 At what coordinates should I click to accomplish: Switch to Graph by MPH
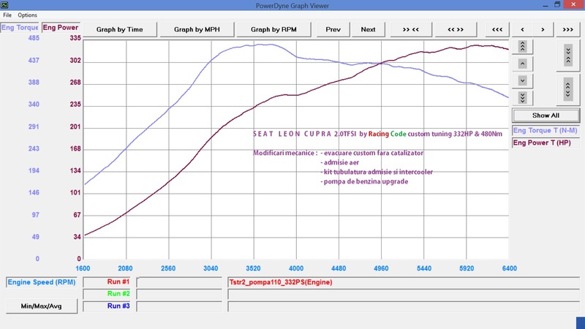[x=197, y=29]
